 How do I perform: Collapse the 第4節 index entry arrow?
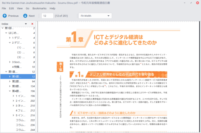tap(10, 91)
